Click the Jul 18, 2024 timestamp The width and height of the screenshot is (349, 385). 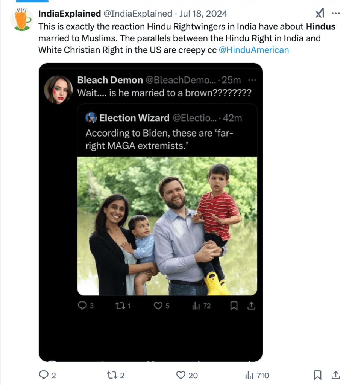203,14
